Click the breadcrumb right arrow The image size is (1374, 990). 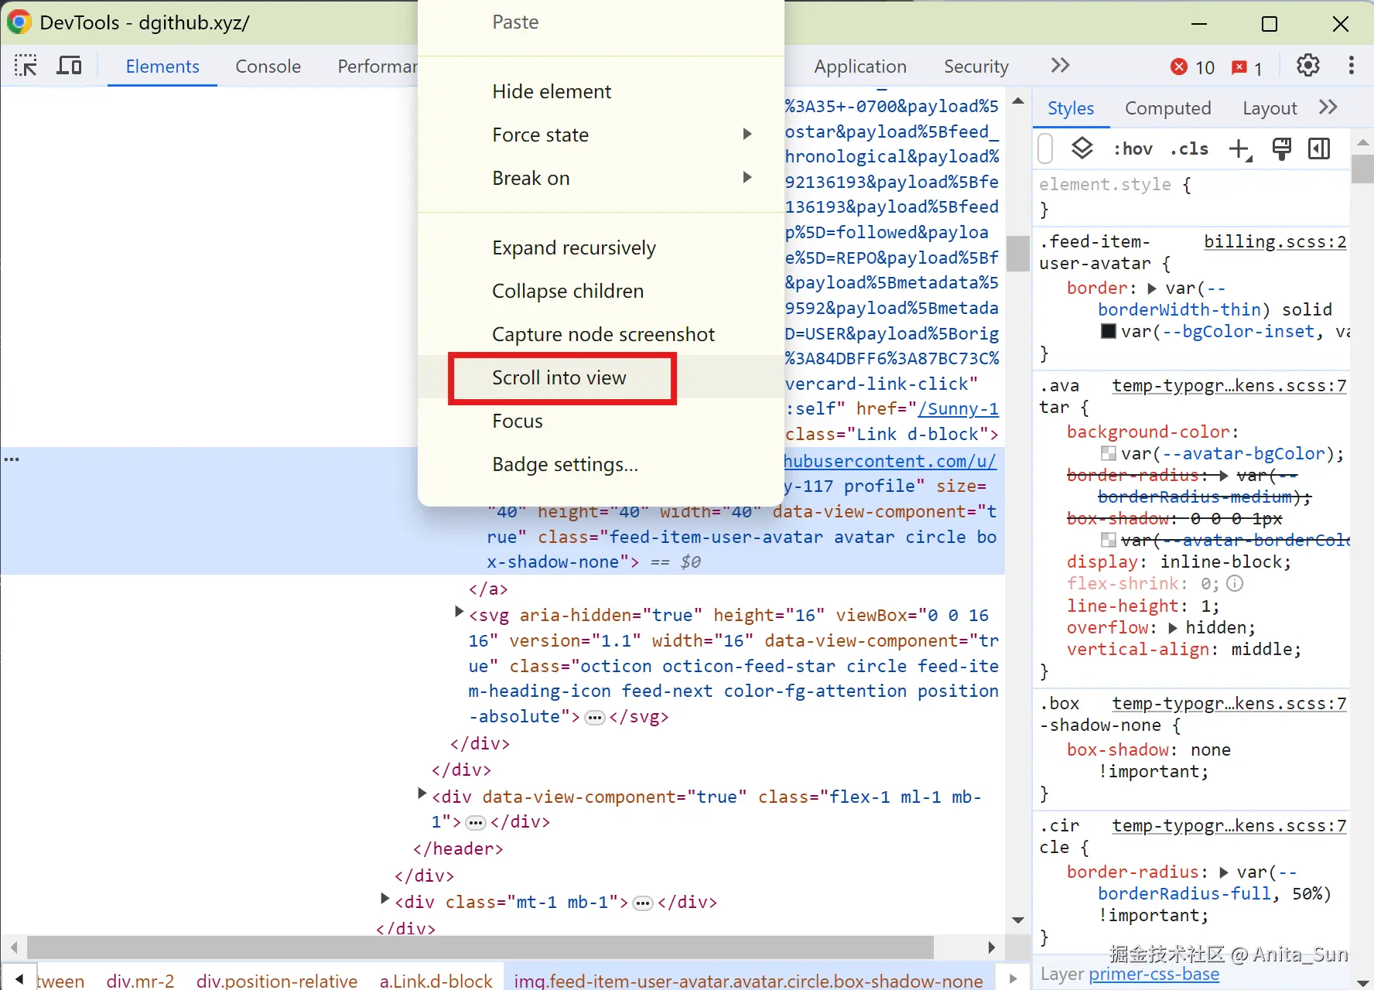point(1013,978)
